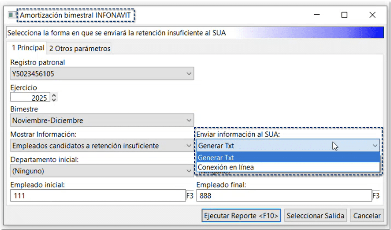391x230 pixels.
Task: Click the Cancelar button
Action: pyautogui.click(x=367, y=216)
